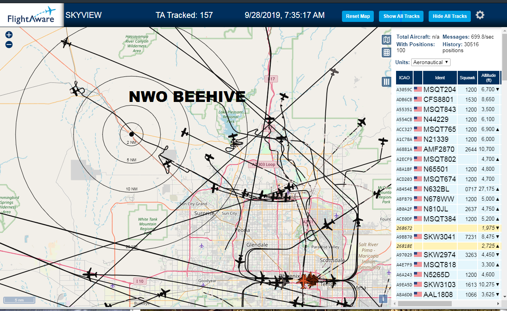Click the Glendale label on map
This screenshot has width=507, height=311.
click(x=257, y=244)
